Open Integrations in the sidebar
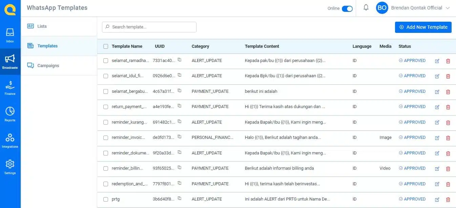 [10, 141]
